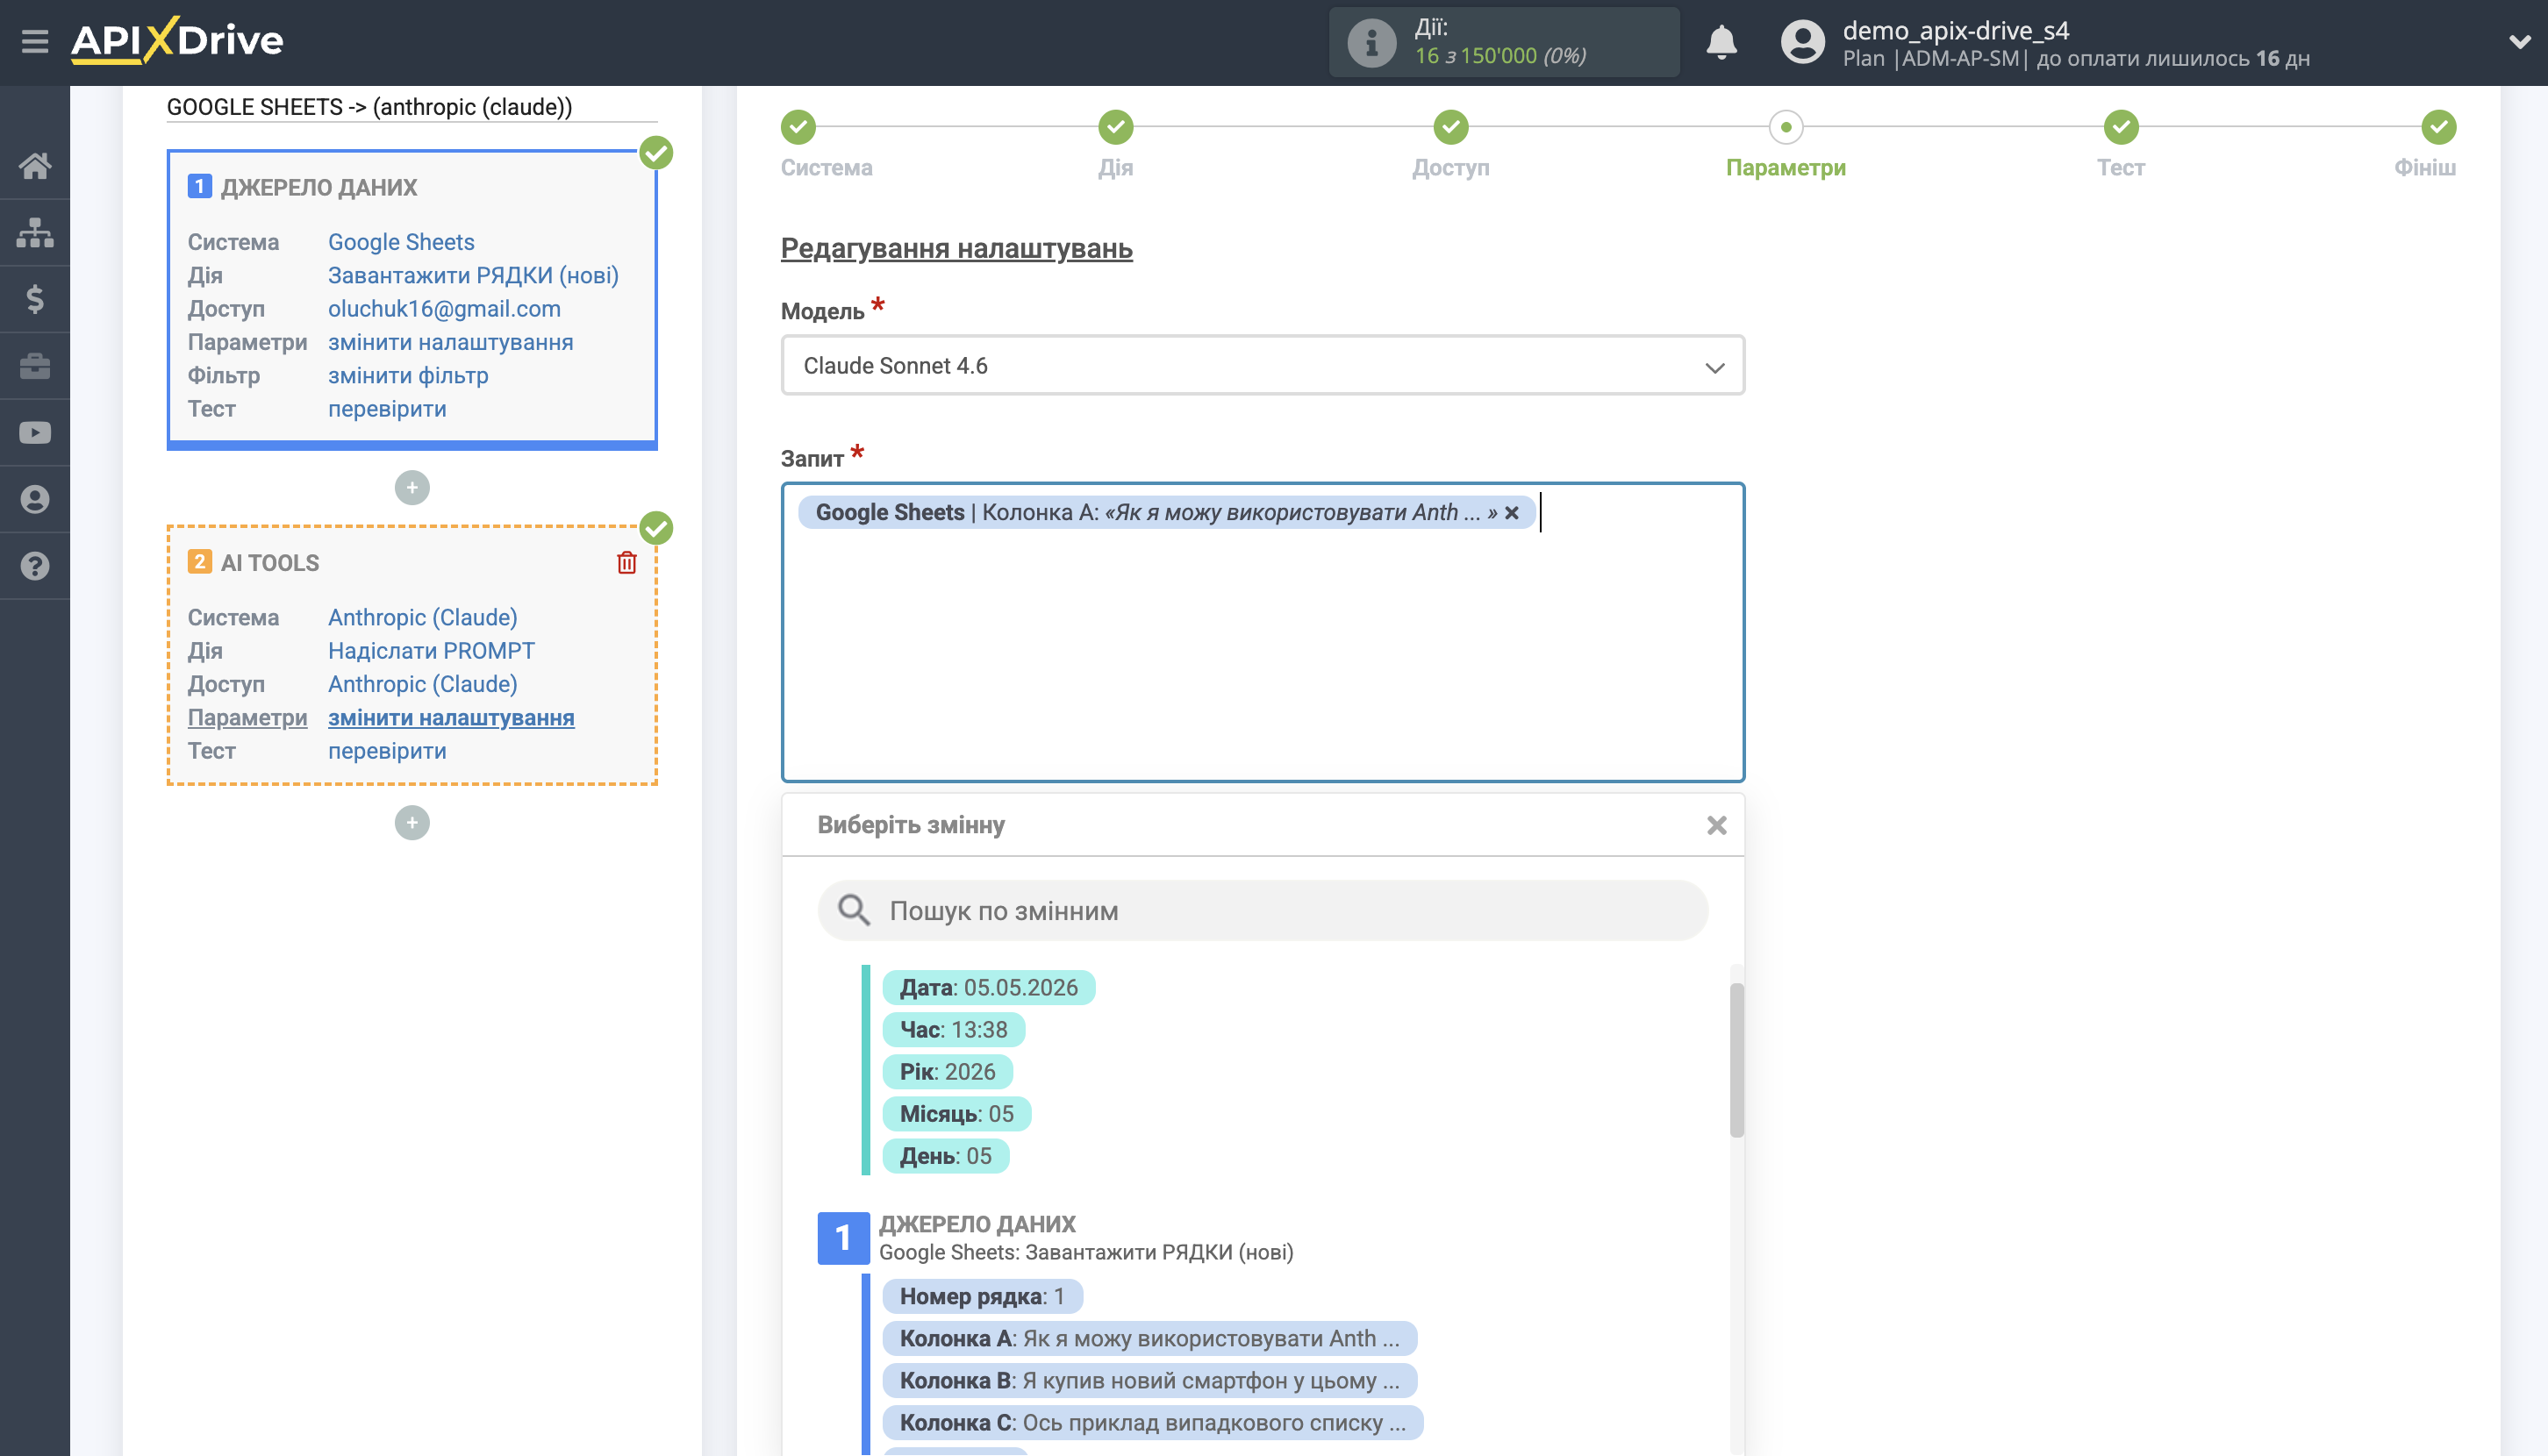Screen dimensions: 2548x1456
Task: Insert the Дата: 05.05.2026 variable
Action: click(x=988, y=988)
